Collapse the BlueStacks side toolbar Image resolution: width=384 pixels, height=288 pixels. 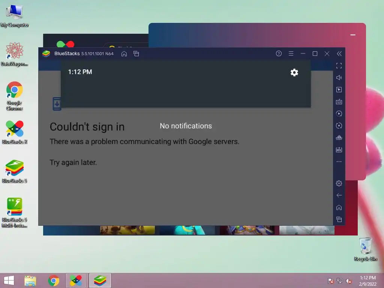[x=339, y=54]
